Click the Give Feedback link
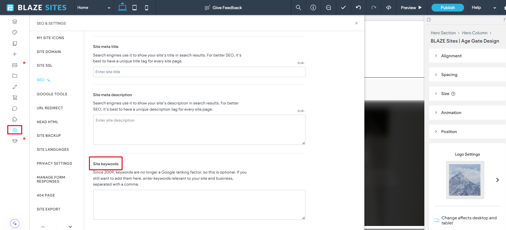 (223, 8)
